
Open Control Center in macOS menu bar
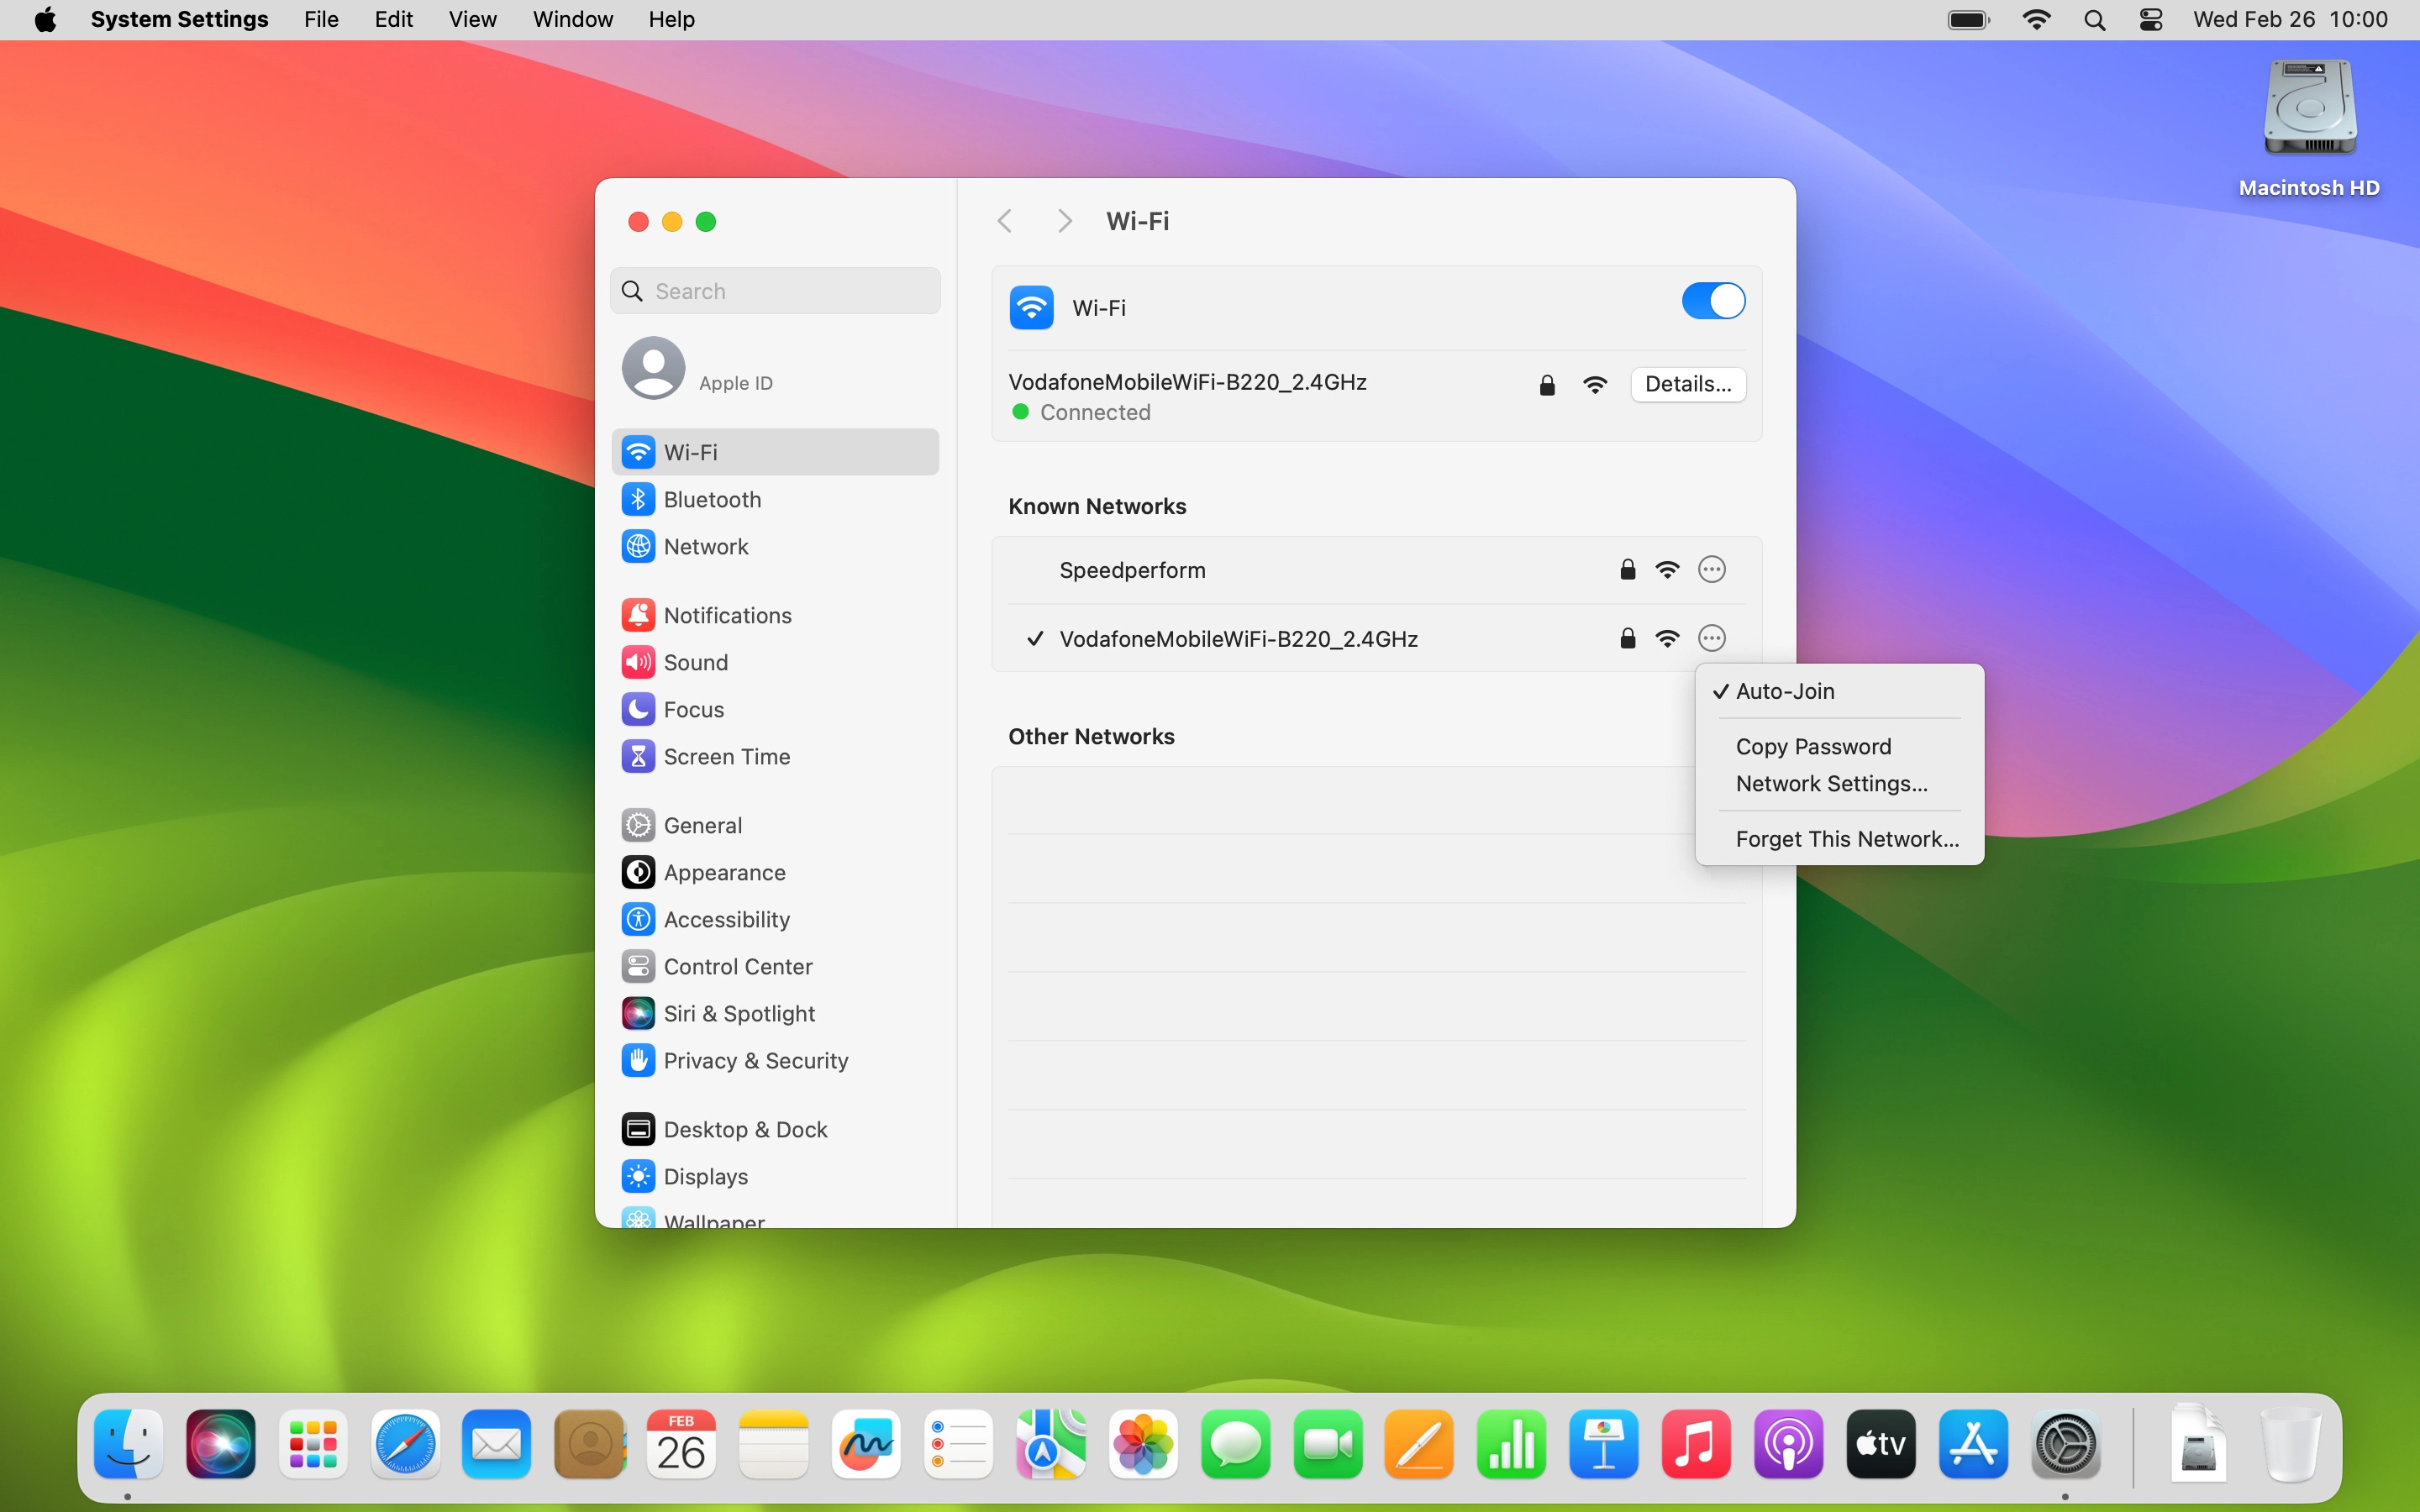(2150, 20)
